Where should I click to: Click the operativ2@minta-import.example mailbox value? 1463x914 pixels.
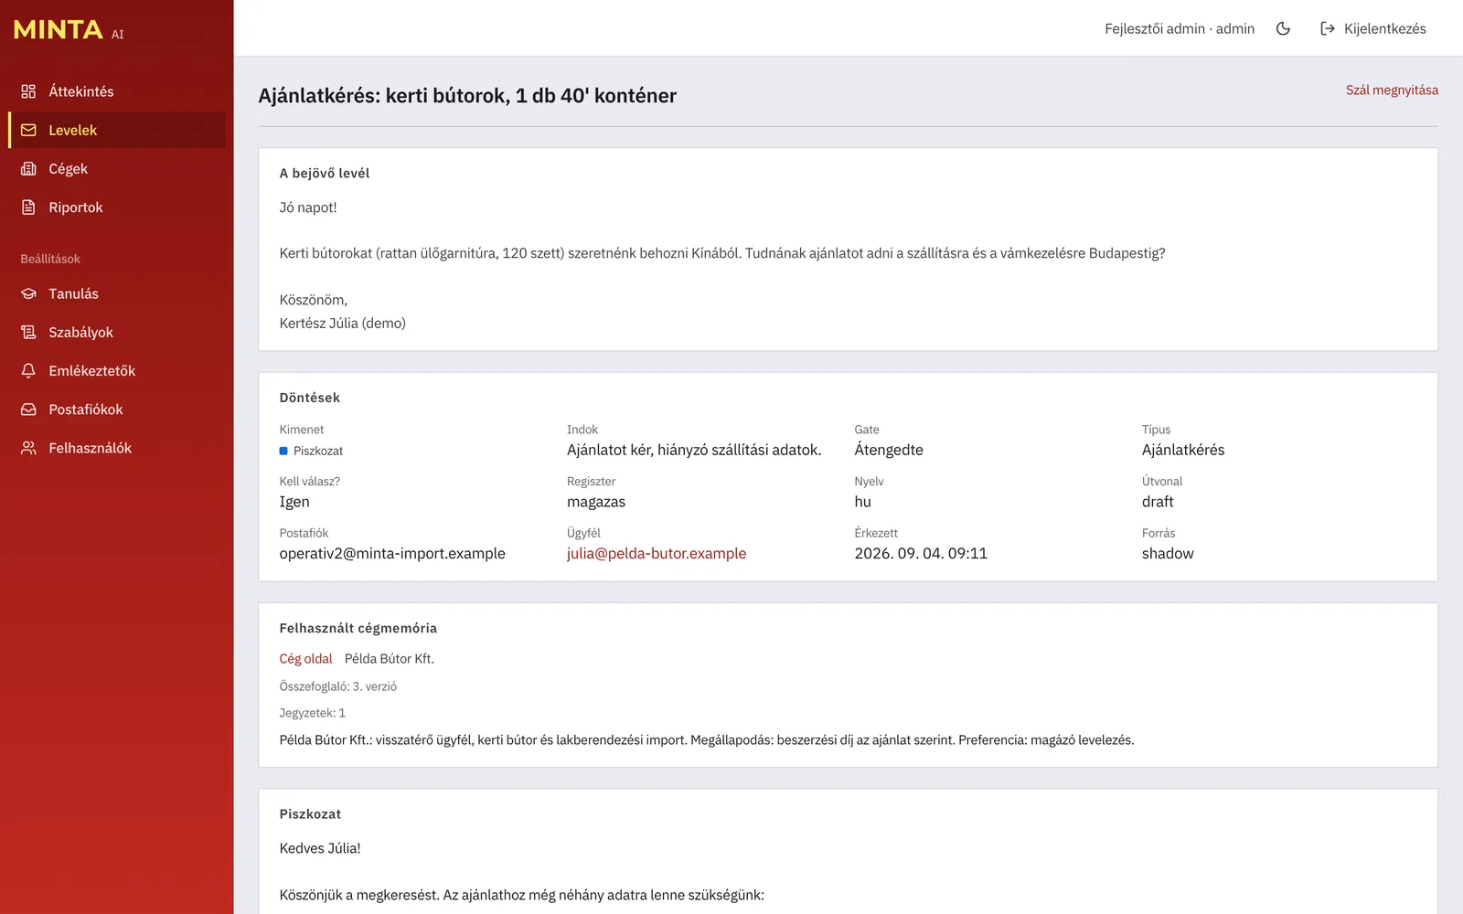pyautogui.click(x=392, y=553)
